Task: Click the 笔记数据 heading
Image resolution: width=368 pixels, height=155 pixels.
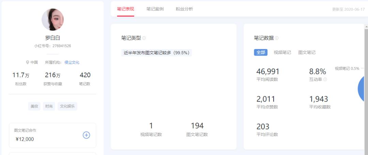Action: pyautogui.click(x=264, y=38)
